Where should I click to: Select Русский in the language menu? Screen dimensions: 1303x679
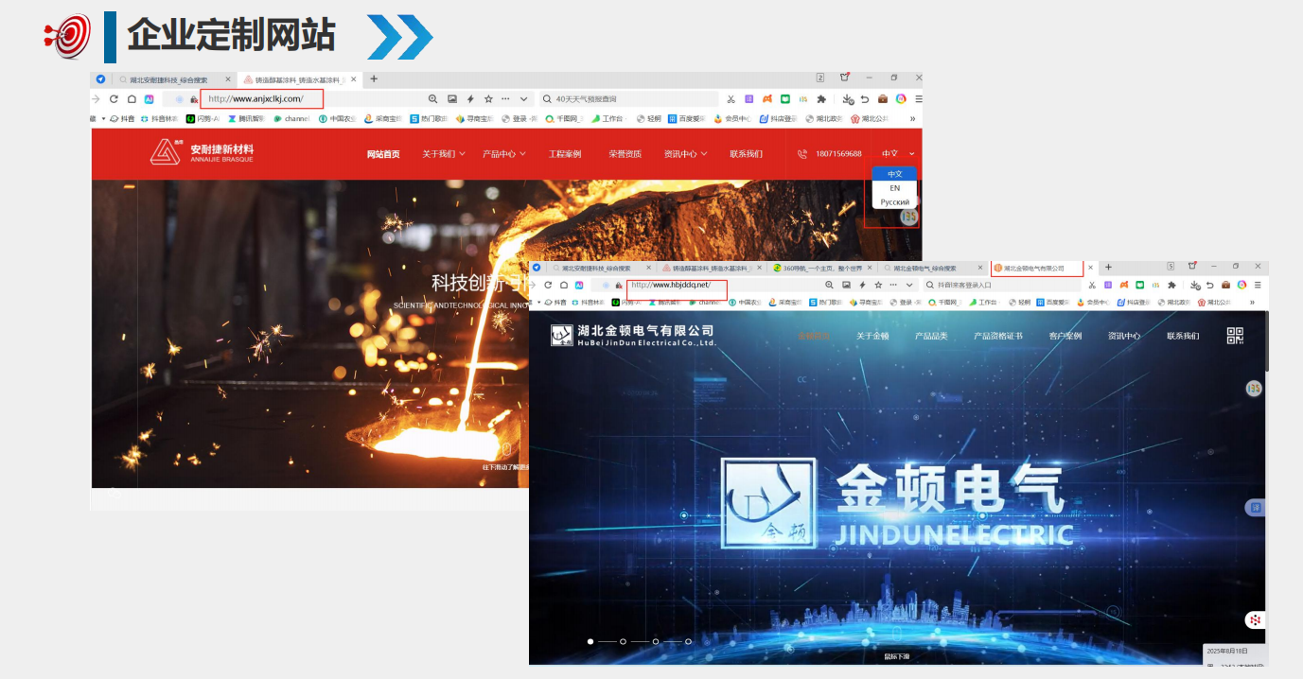pos(894,202)
